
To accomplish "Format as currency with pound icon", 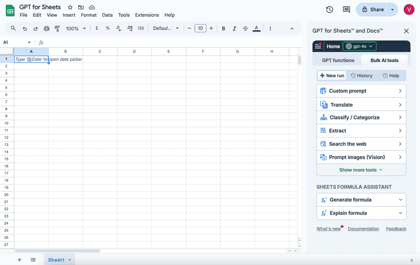I will [x=97, y=28].
